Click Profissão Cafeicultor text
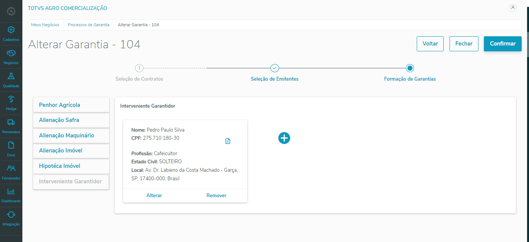The height and width of the screenshot is (242, 529). coord(154,154)
